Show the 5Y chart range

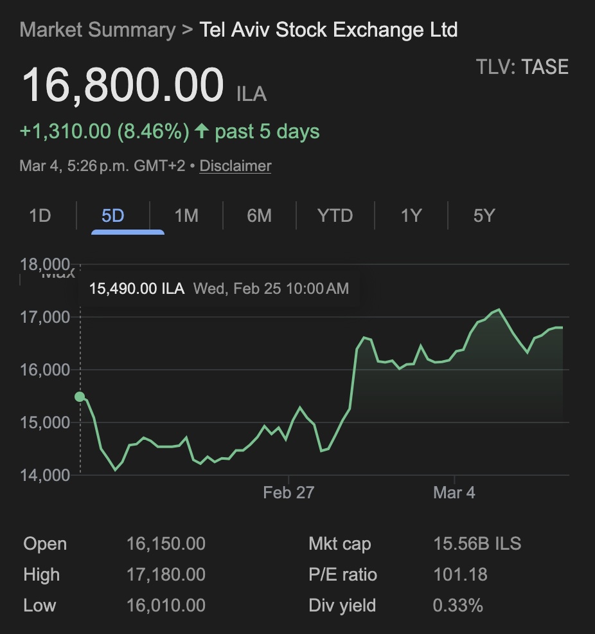484,215
